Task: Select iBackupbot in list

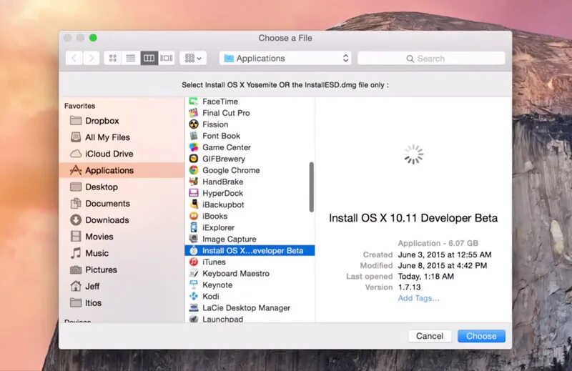Action: pyautogui.click(x=250, y=204)
